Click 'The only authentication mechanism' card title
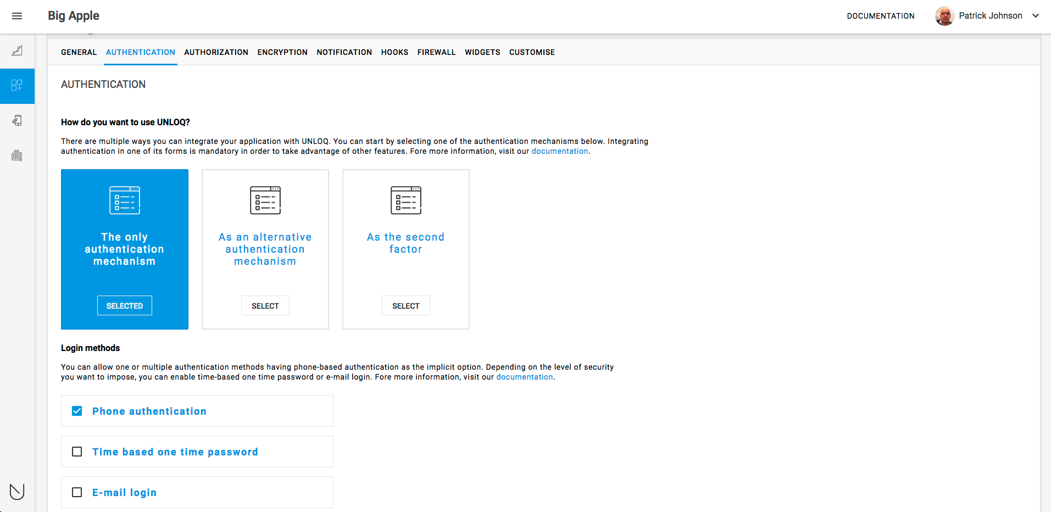The width and height of the screenshot is (1051, 512). [125, 249]
